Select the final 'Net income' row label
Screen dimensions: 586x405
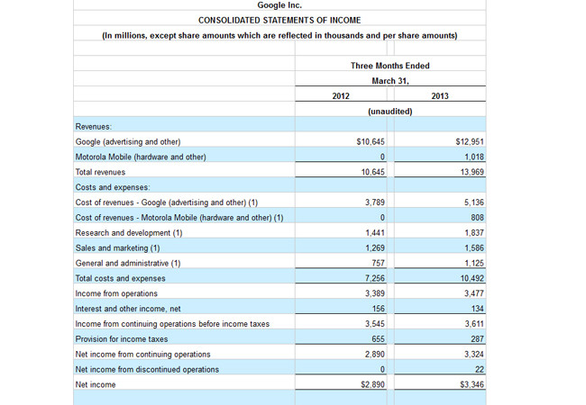(96, 385)
